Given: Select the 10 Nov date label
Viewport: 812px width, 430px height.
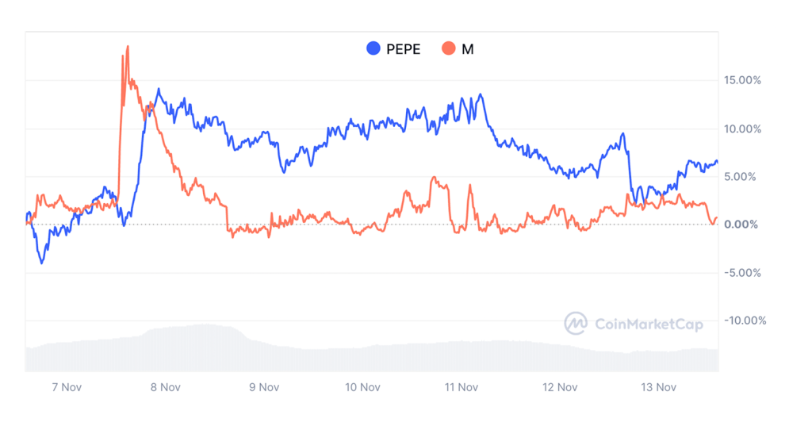Looking at the screenshot, I should click(x=362, y=388).
